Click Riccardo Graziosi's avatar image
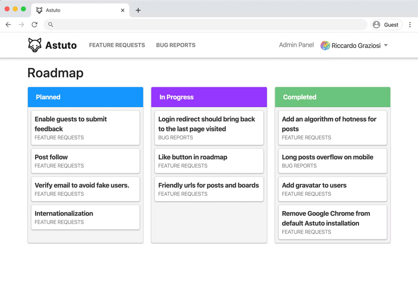Screen dimensions: 418x281 coord(325,45)
